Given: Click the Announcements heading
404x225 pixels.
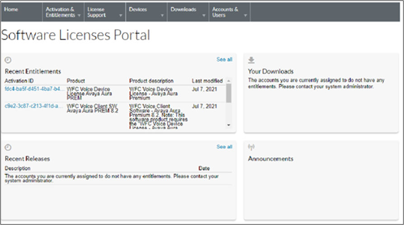Looking at the screenshot, I should pyautogui.click(x=271, y=159).
